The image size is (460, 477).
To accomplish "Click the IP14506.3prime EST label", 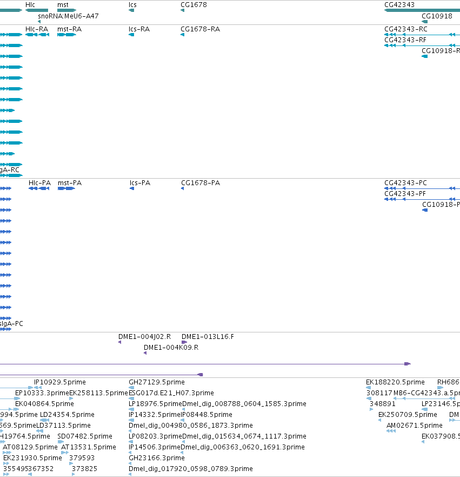I will pos(155,447).
